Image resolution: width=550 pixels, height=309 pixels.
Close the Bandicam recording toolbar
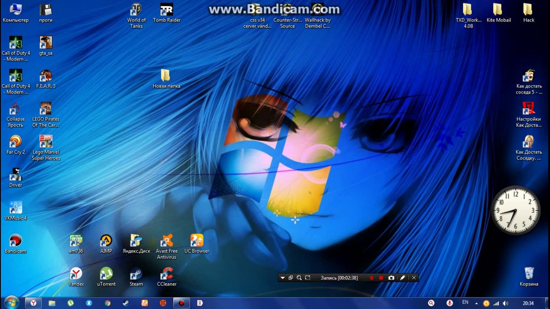coord(414,278)
